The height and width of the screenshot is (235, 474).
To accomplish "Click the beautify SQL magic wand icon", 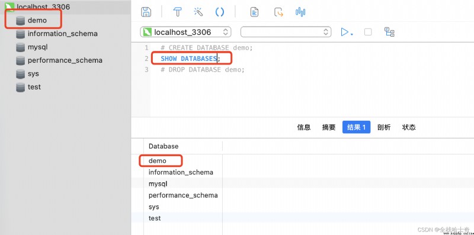I will tap(198, 12).
